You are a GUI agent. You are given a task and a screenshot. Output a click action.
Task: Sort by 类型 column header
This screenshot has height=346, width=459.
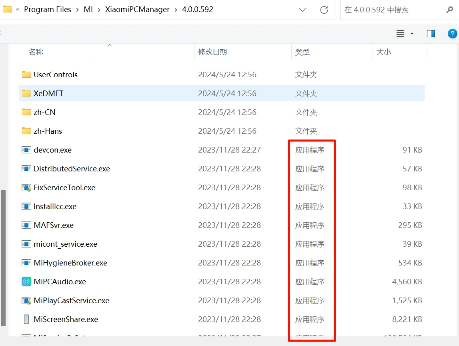pyautogui.click(x=303, y=52)
